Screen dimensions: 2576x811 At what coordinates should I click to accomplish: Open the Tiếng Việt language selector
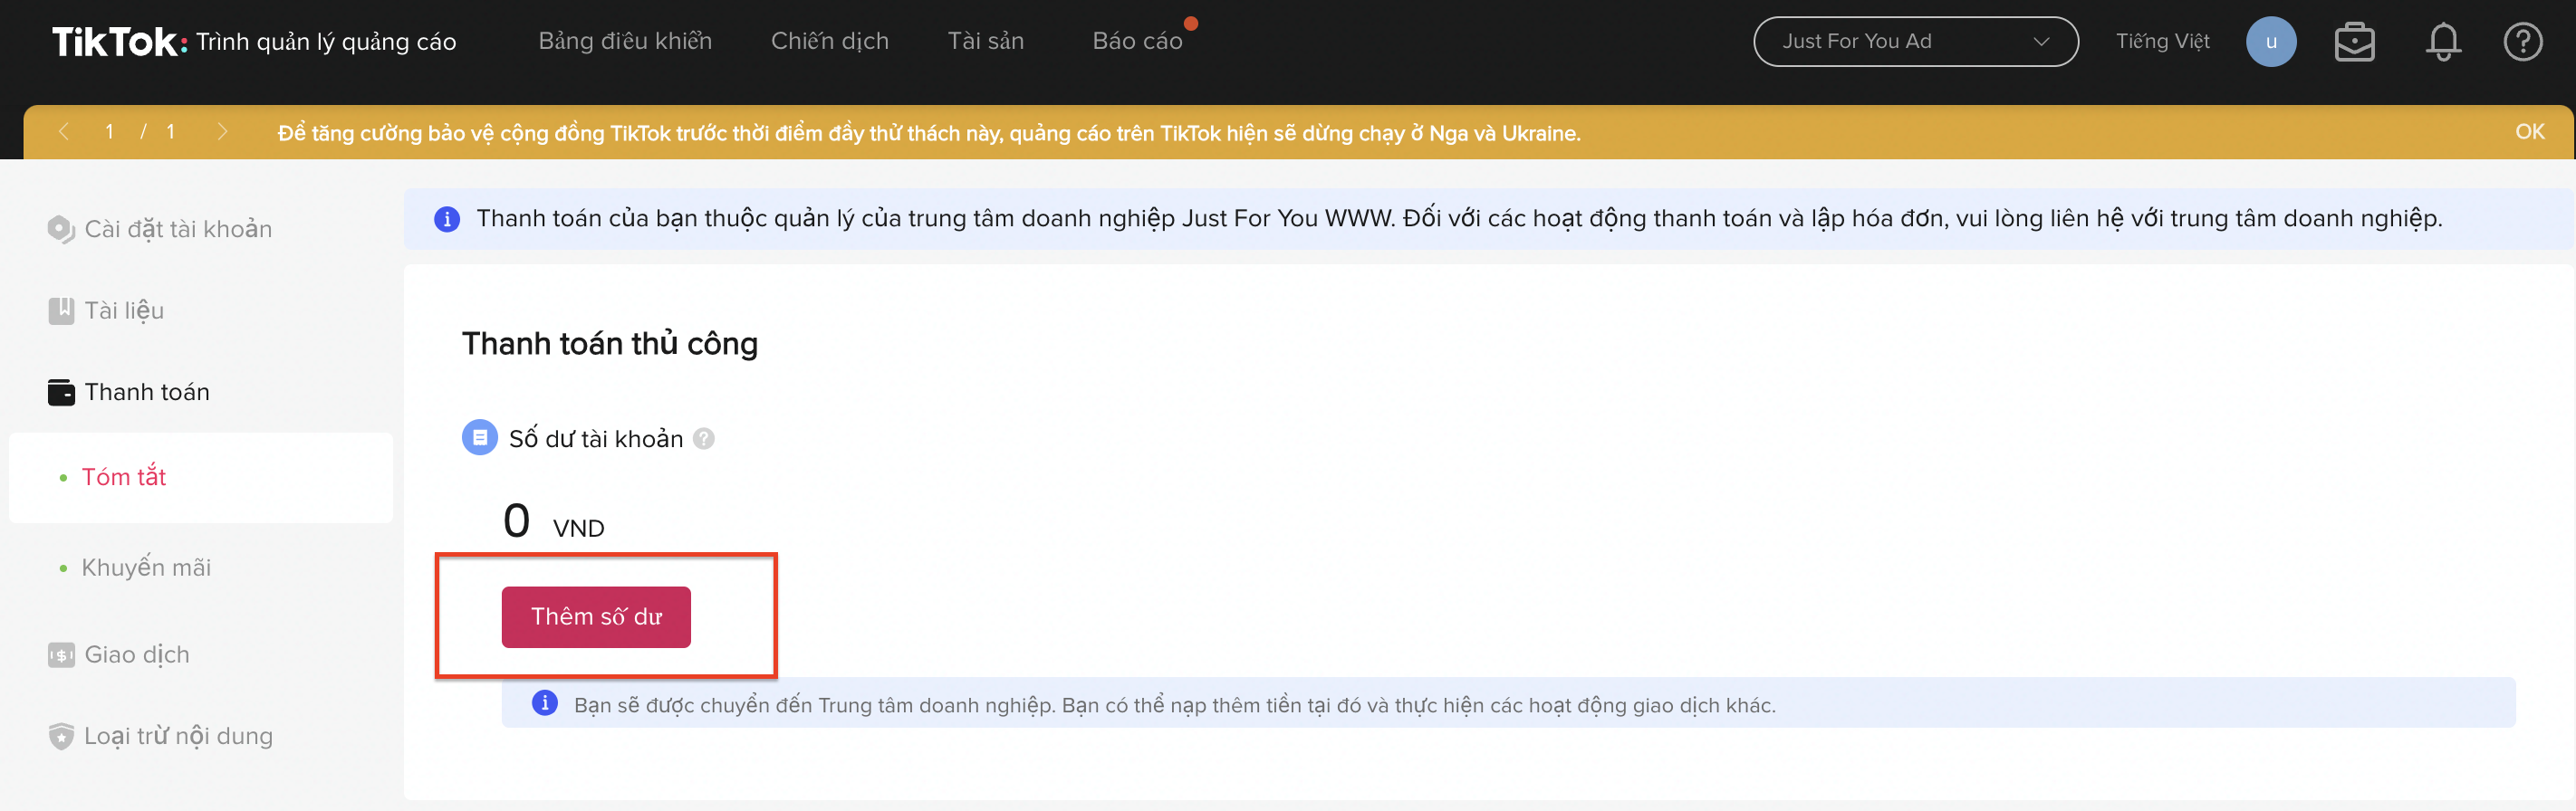(x=2162, y=42)
